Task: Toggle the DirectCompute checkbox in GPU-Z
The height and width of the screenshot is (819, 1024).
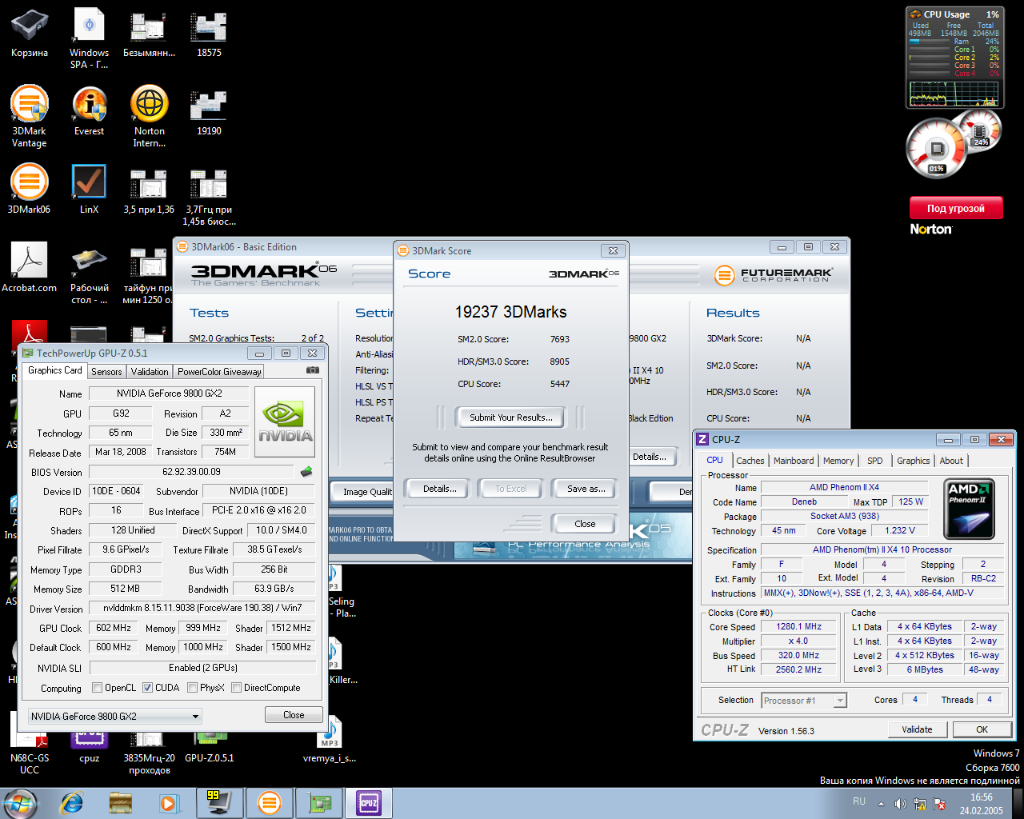Action: [236, 688]
